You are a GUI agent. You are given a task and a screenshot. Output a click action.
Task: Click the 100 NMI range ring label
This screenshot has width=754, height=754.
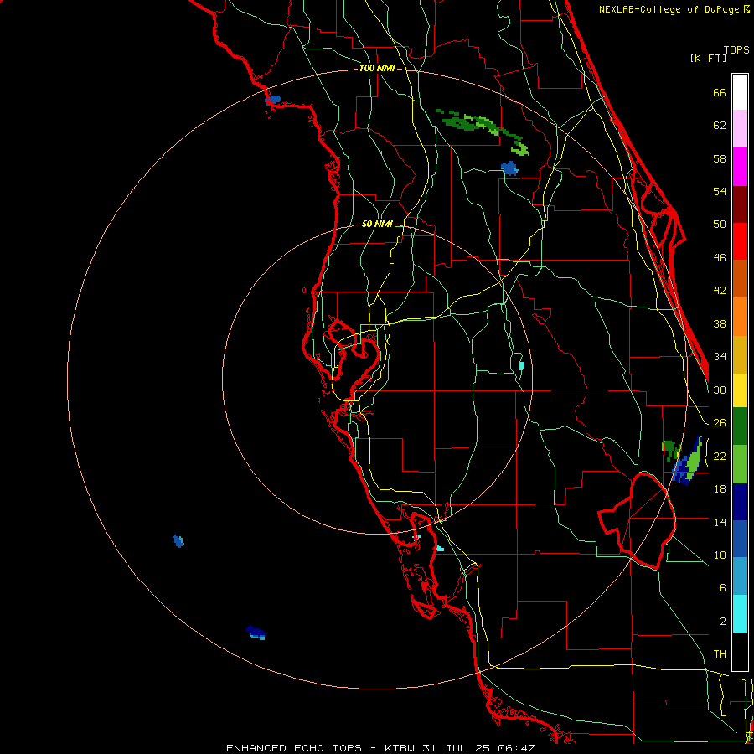pyautogui.click(x=377, y=68)
